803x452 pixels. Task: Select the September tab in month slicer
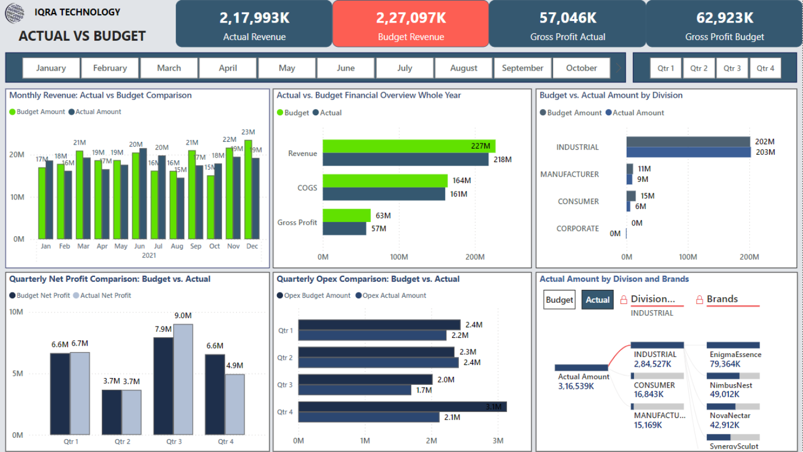522,67
